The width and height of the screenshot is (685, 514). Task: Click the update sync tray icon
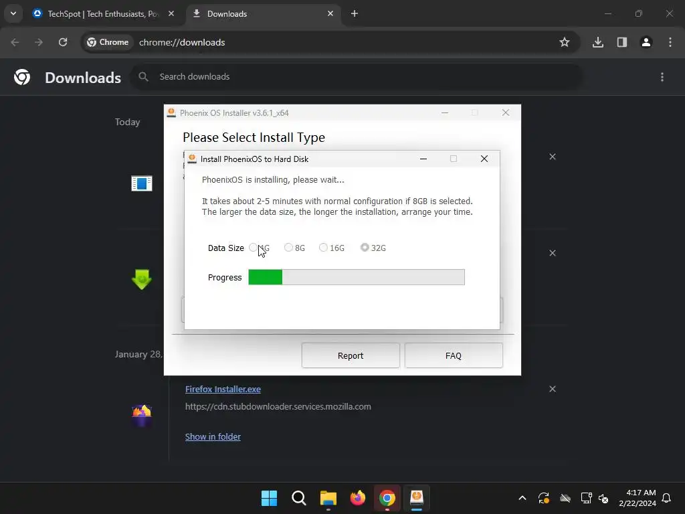543,498
